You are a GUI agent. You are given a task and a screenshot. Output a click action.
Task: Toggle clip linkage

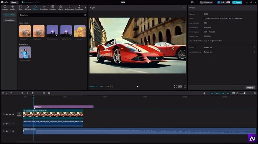[222, 93]
